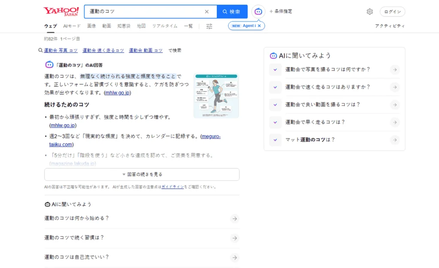Select question text マット運動のコツは？
The width and height of the screenshot is (439, 268).
click(x=310, y=140)
